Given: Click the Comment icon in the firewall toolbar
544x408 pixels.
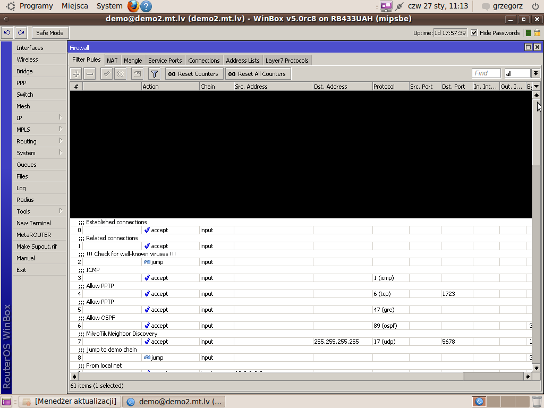Looking at the screenshot, I should [x=138, y=74].
